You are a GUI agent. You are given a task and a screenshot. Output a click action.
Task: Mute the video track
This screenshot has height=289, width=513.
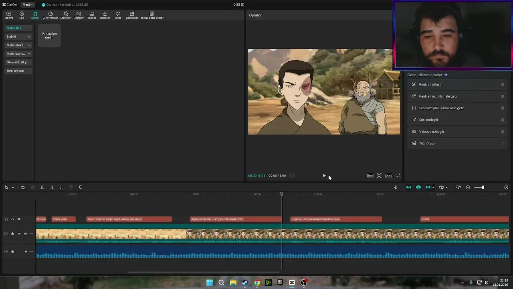(25, 234)
